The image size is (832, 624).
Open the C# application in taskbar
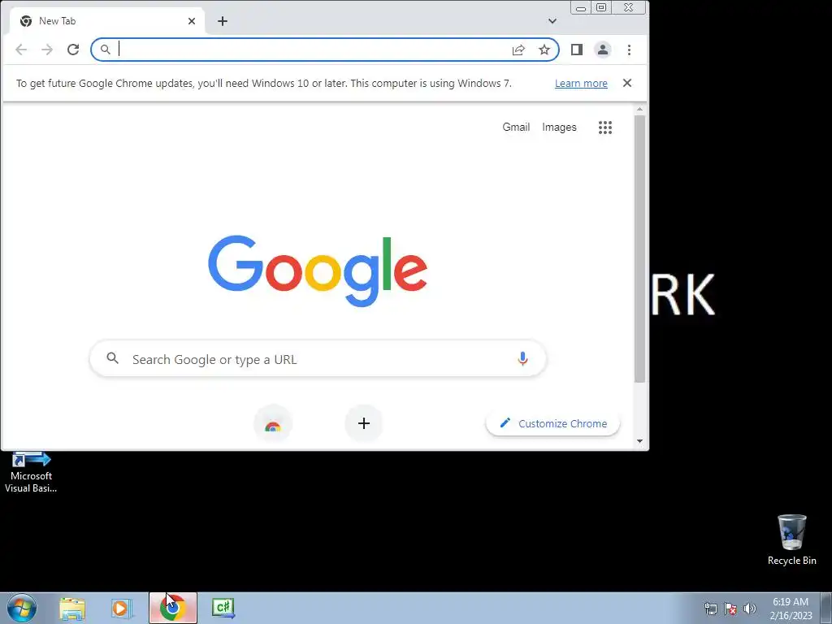point(223,608)
